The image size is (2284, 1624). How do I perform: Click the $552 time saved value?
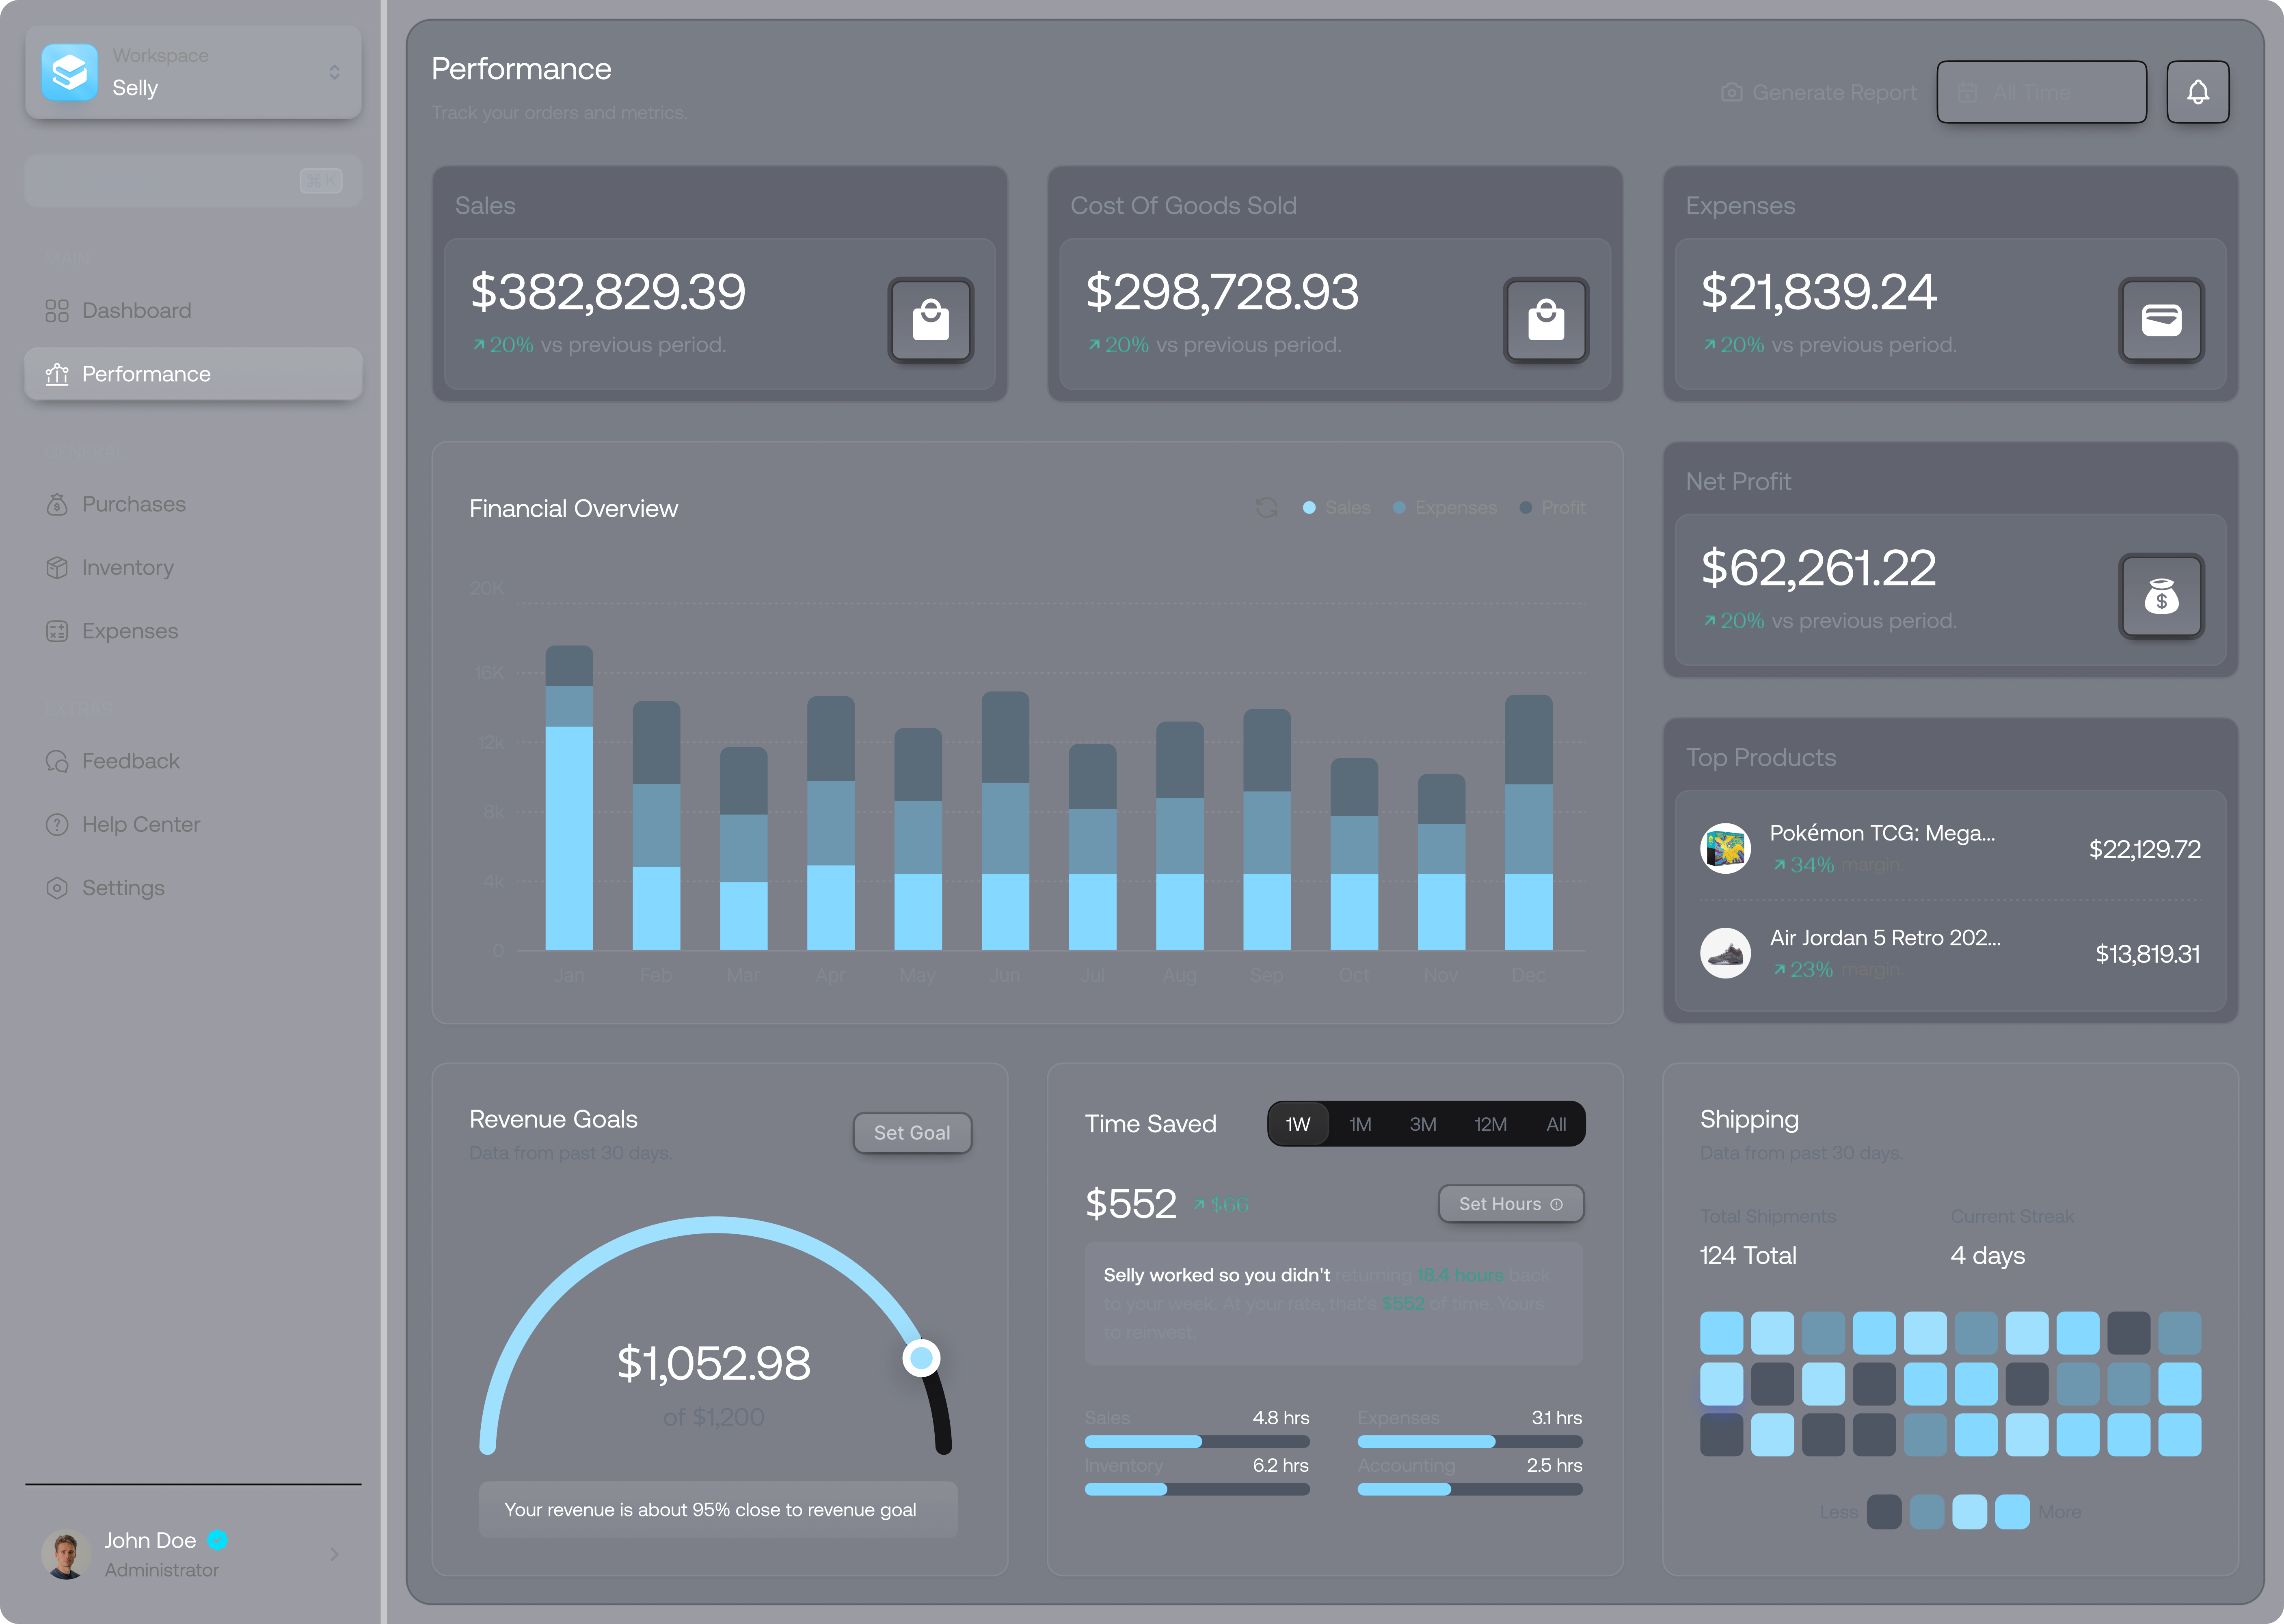tap(1131, 1204)
